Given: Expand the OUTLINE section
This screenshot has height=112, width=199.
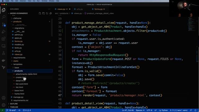Looking at the screenshot, I should (x=14, y=104).
